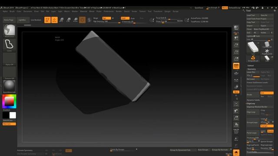Pick a color in the color picker
The width and height of the screenshot is (278, 156).
click(x=9, y=101)
